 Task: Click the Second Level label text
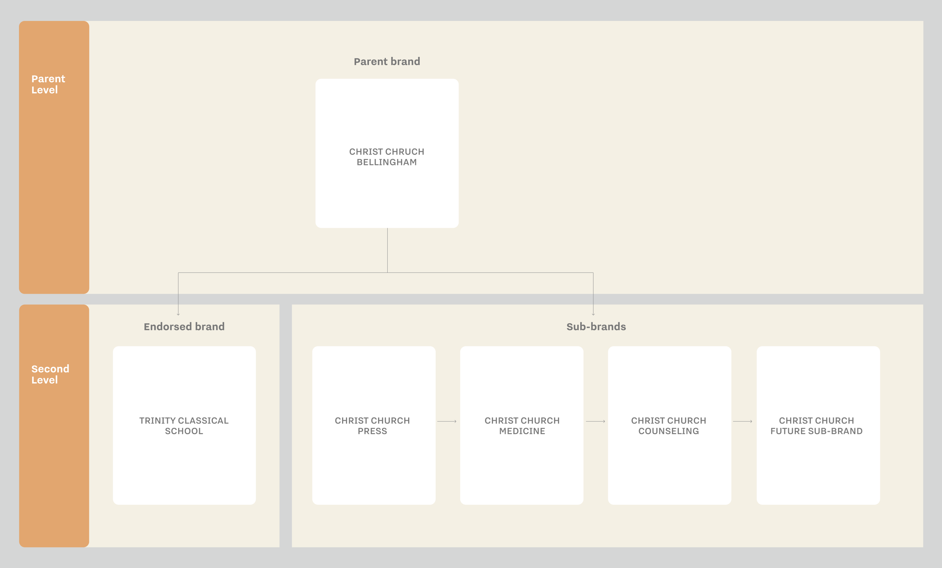coord(50,374)
